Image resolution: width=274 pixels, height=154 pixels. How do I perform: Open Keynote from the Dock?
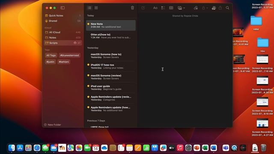[155, 148]
